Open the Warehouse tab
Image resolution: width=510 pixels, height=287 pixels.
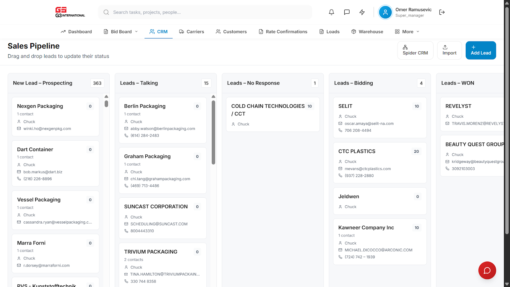[367, 32]
